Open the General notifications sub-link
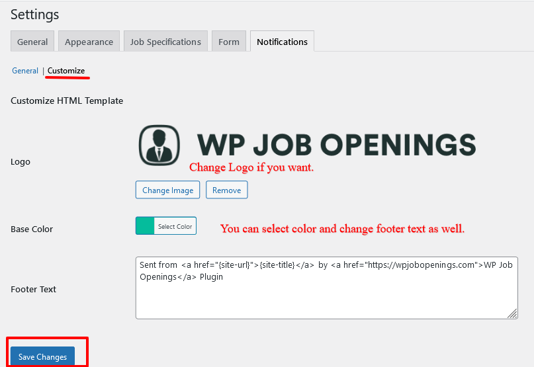Image resolution: width=534 pixels, height=367 pixels. click(x=25, y=71)
